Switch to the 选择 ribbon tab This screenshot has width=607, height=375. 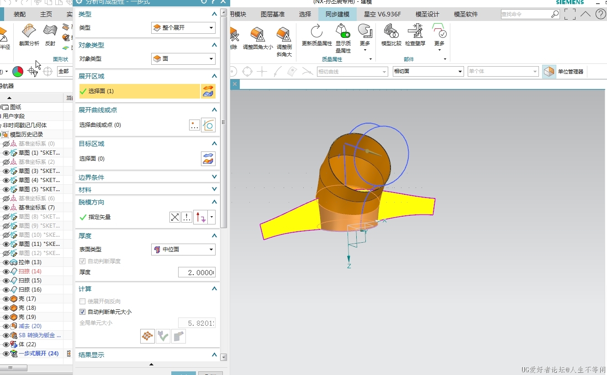pos(305,14)
